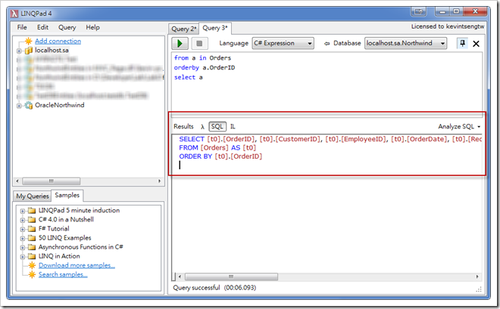This screenshot has width=500, height=309.
Task: Click the 'select a' query line
Action: pos(188,77)
